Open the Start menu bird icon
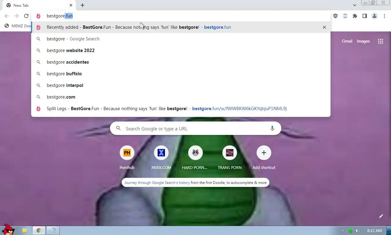Screen dimensions: 391x235 (x=8, y=229)
